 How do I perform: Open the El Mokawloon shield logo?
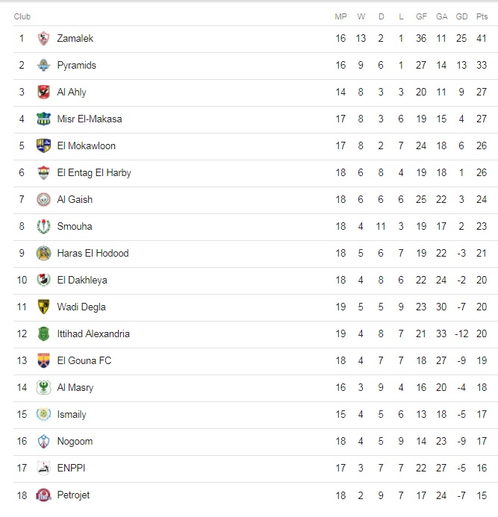[43, 145]
